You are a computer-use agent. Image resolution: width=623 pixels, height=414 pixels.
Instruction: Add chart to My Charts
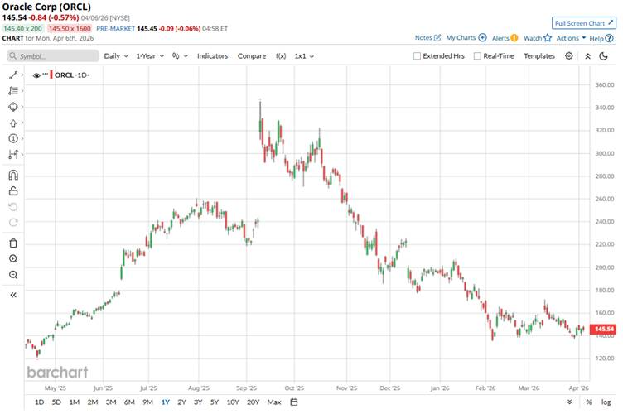466,38
